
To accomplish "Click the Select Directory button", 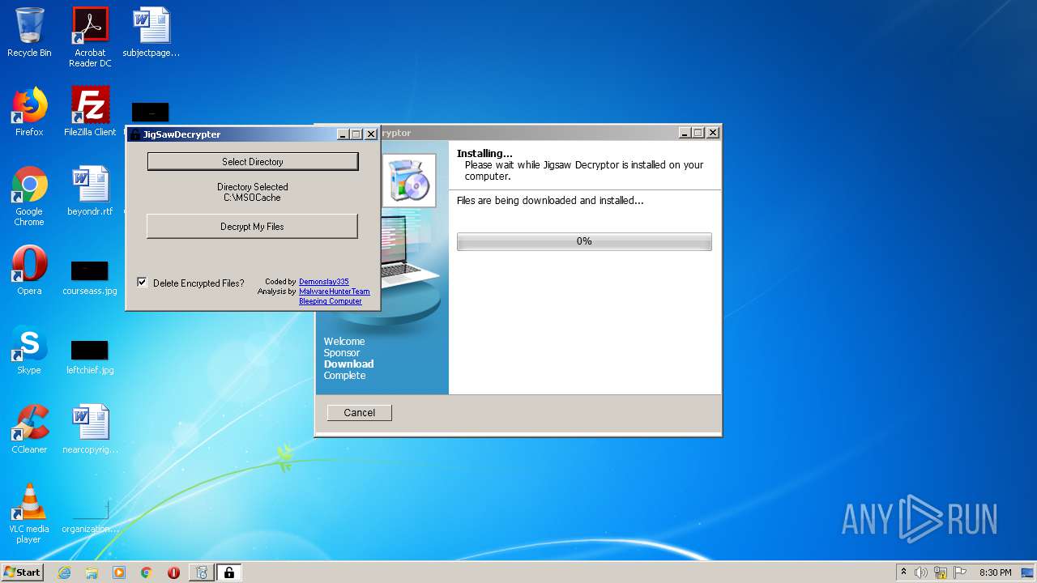I will pos(253,162).
